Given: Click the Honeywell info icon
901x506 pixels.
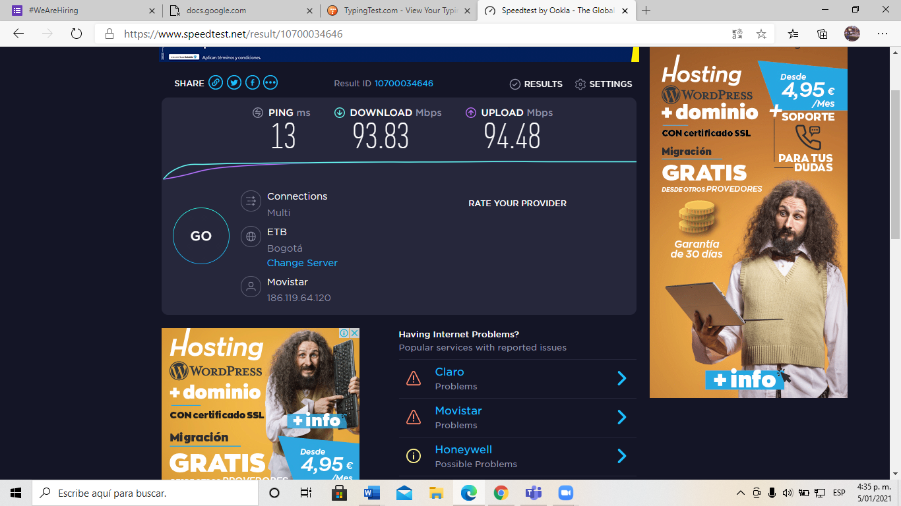Looking at the screenshot, I should pyautogui.click(x=414, y=456).
